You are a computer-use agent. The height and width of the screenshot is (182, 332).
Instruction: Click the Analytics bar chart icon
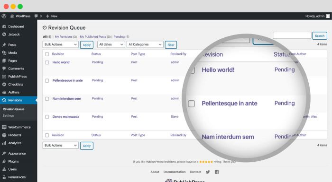(4, 143)
